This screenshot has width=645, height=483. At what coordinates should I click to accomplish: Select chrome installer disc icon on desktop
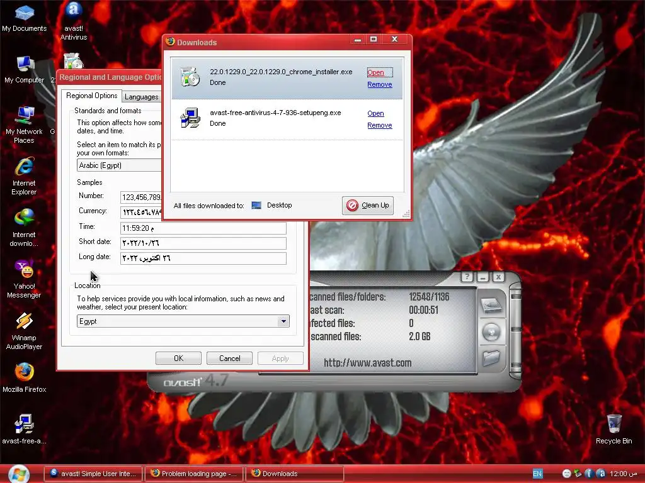point(74,61)
